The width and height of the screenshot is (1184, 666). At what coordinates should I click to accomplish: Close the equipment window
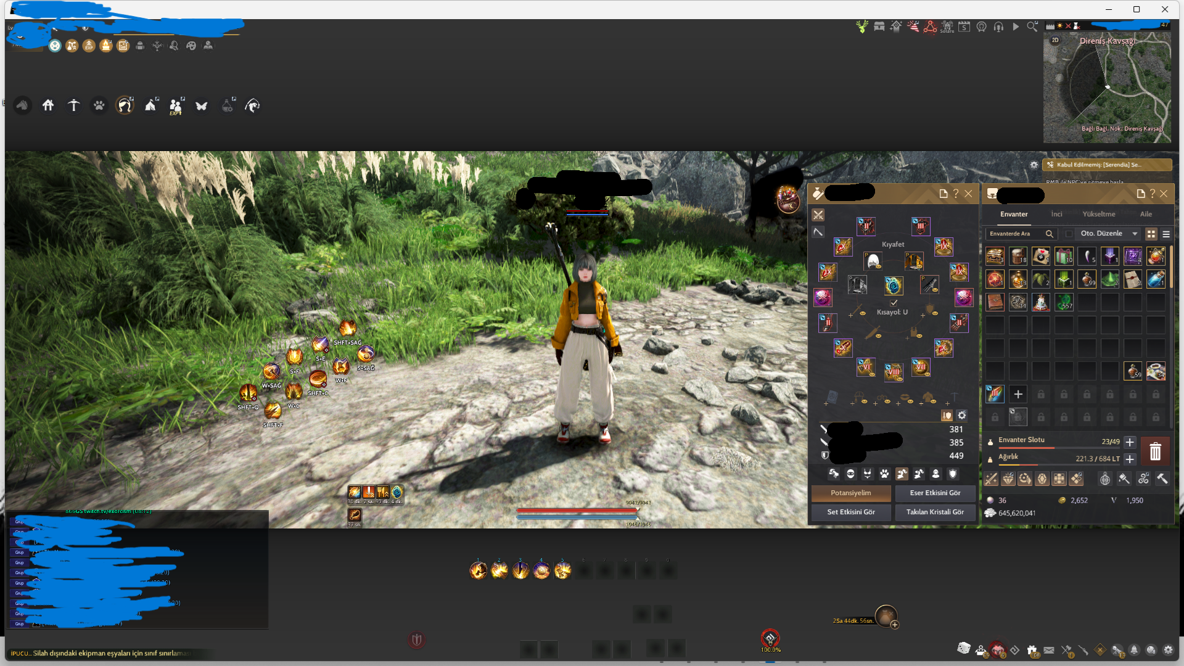point(968,194)
